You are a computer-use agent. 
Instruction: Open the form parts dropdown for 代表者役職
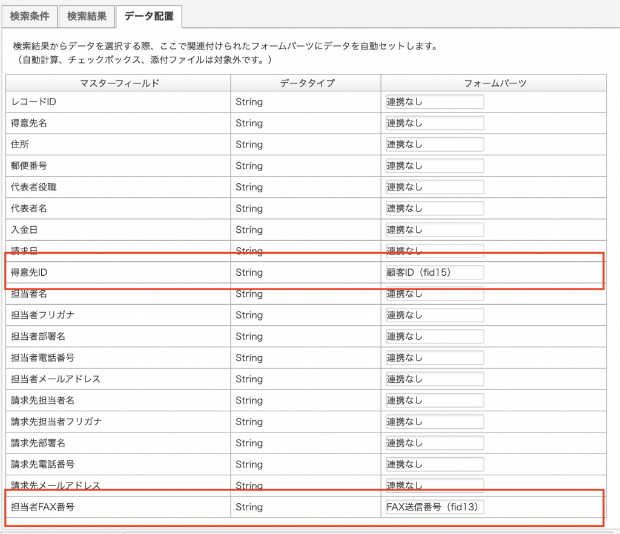click(x=435, y=187)
